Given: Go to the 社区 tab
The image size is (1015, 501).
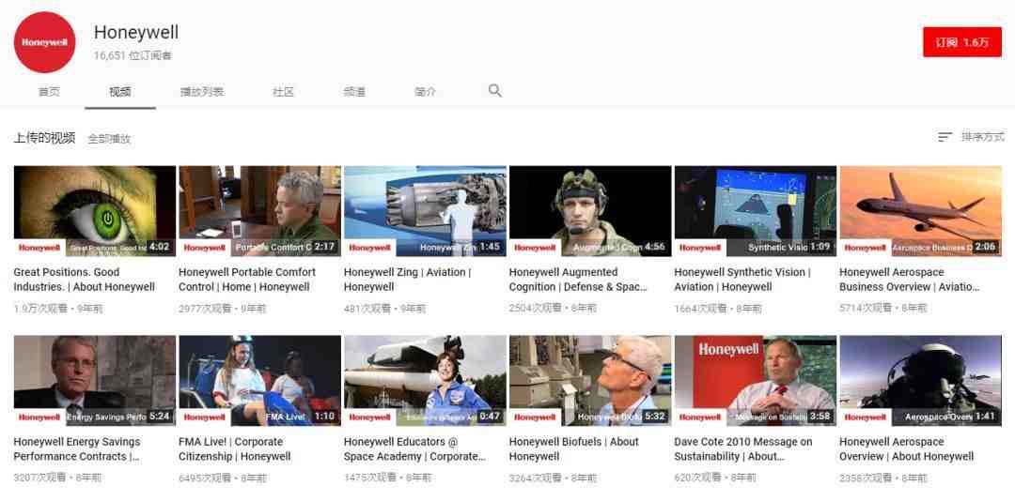Looking at the screenshot, I should [x=284, y=92].
